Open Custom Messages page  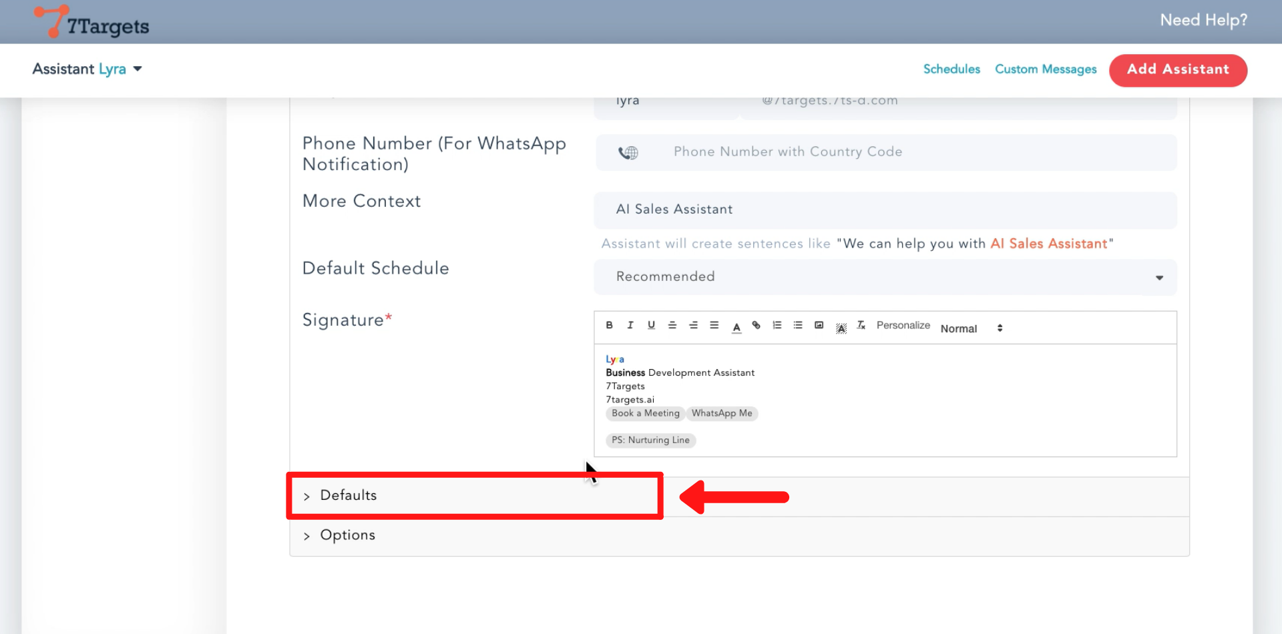(1045, 69)
